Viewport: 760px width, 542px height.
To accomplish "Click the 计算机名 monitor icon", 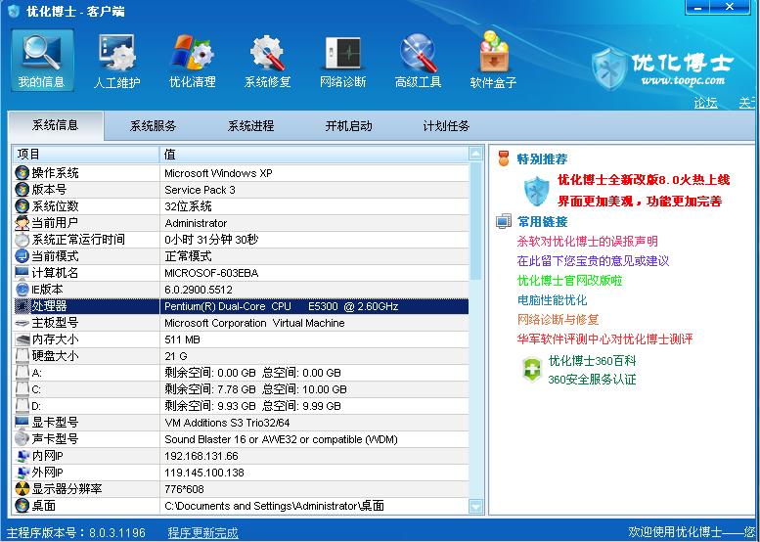I will pos(22,273).
